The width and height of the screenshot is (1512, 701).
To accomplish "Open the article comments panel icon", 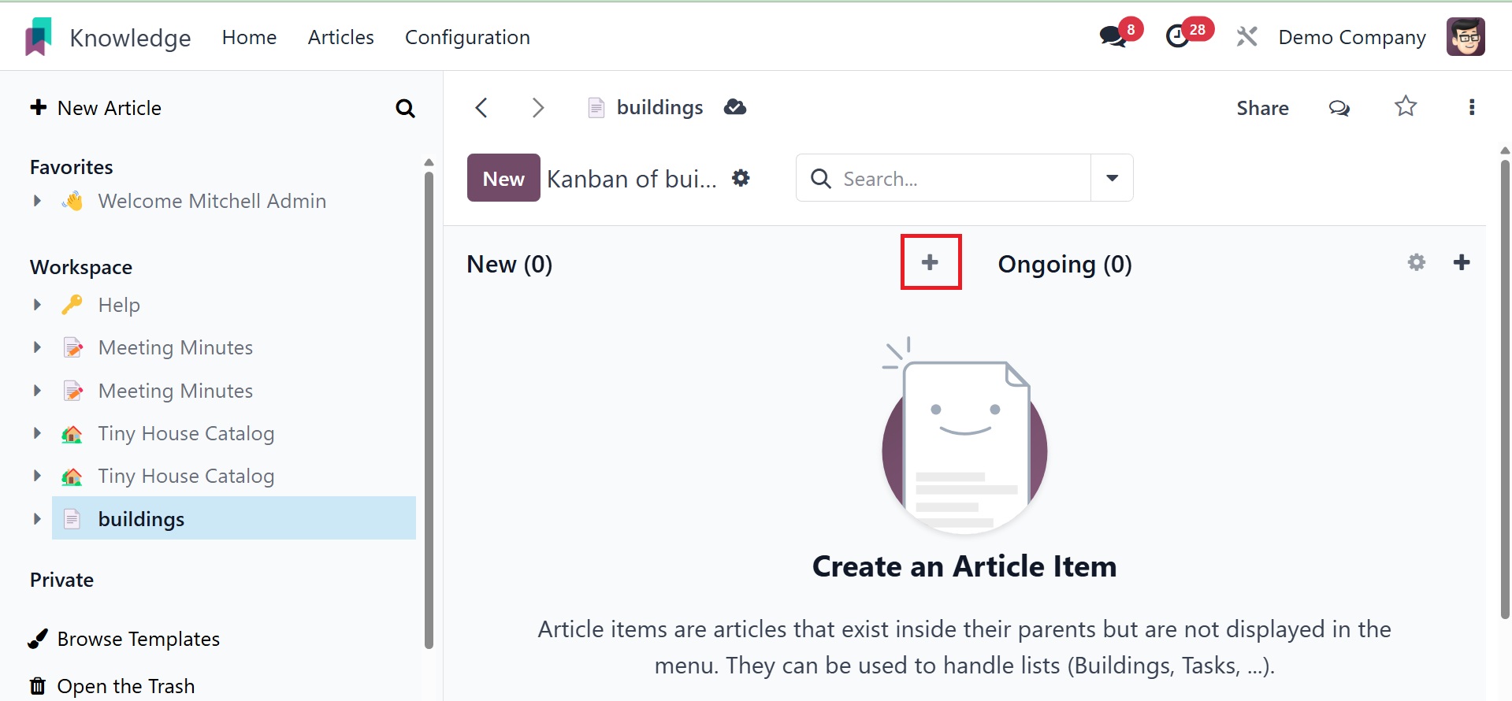I will pos(1339,108).
